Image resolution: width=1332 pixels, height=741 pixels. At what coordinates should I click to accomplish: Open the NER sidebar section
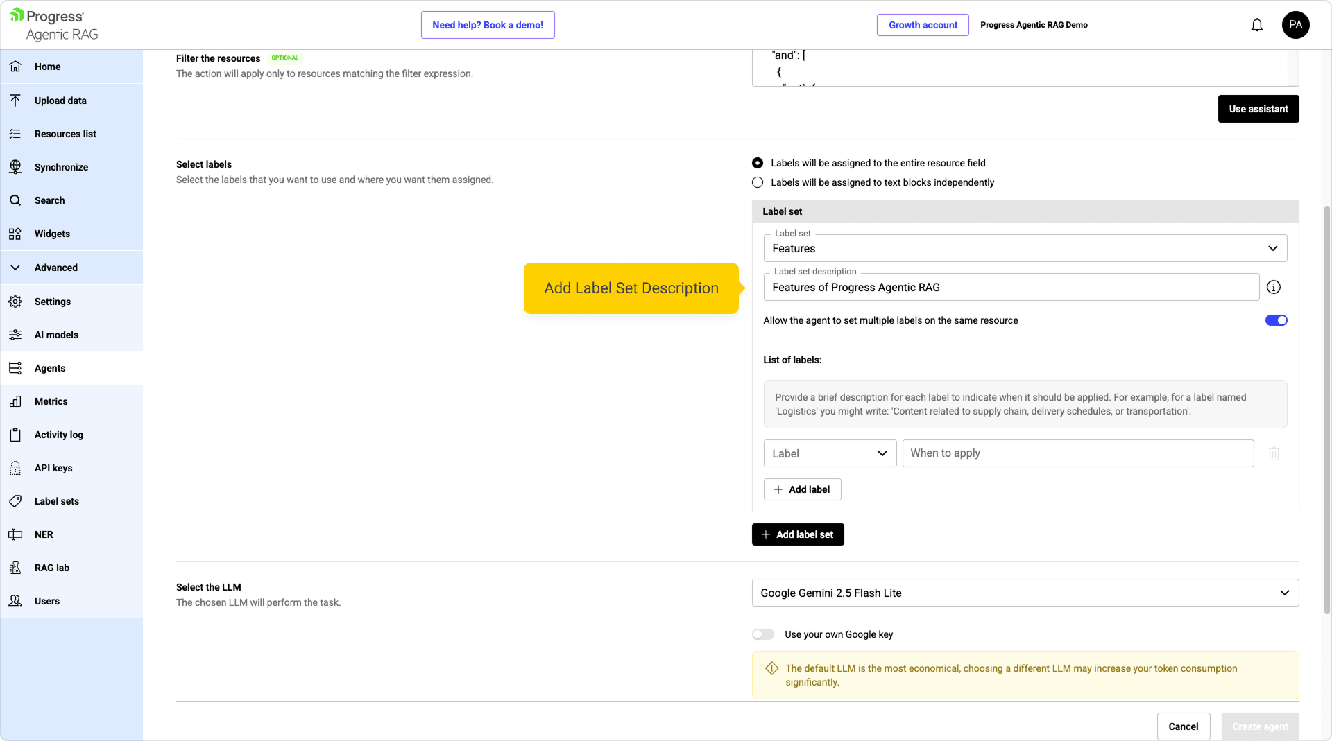click(x=44, y=534)
